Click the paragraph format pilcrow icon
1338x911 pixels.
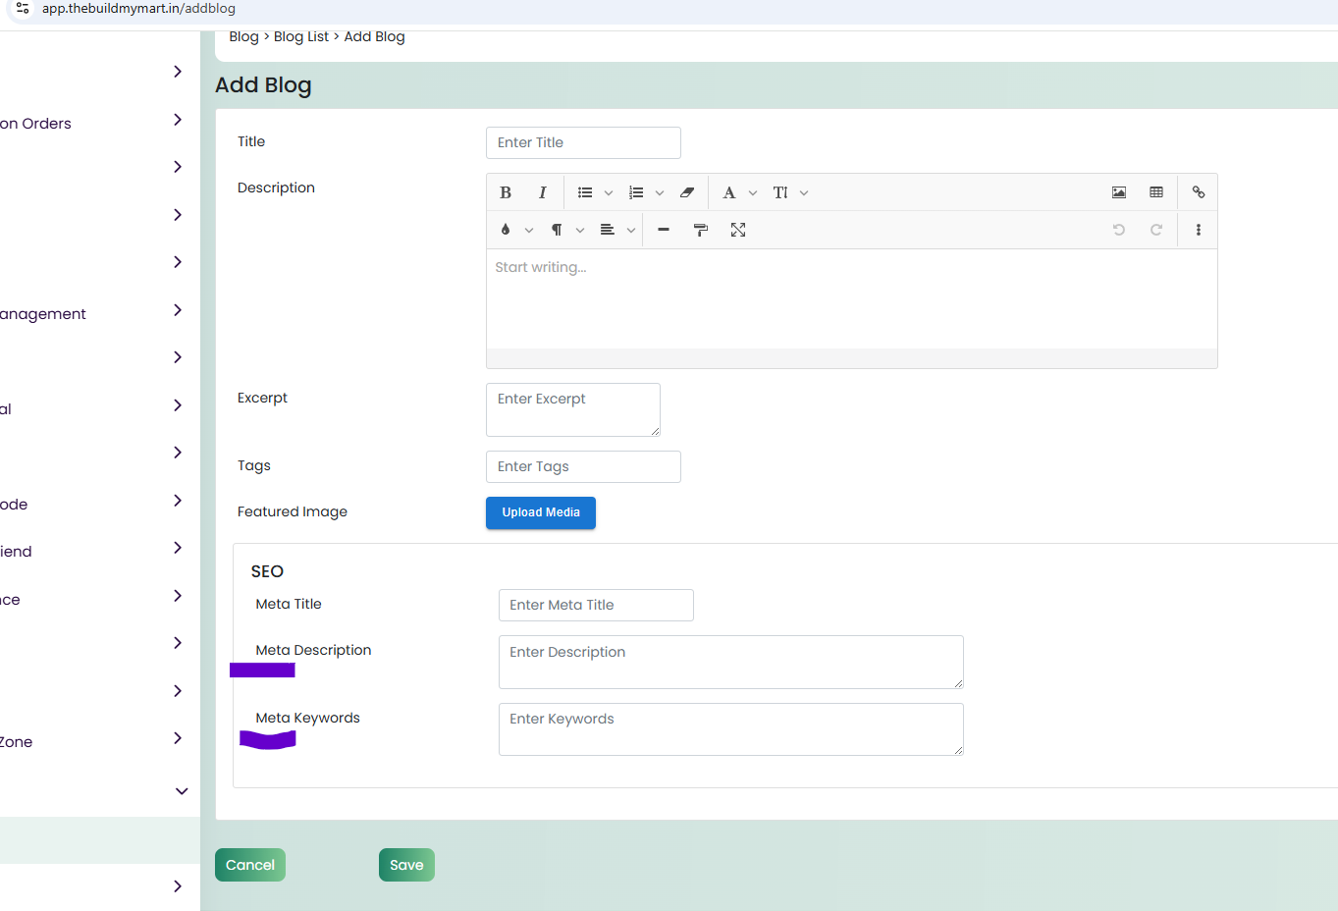(x=557, y=230)
